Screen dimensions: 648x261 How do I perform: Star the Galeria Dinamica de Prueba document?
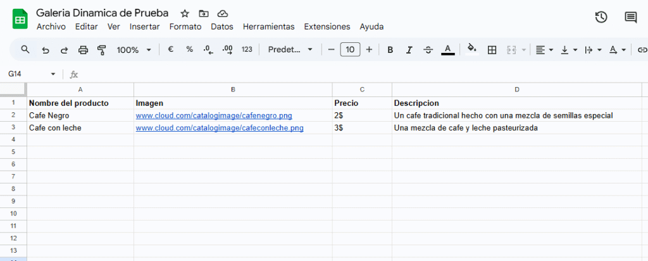[x=185, y=13]
